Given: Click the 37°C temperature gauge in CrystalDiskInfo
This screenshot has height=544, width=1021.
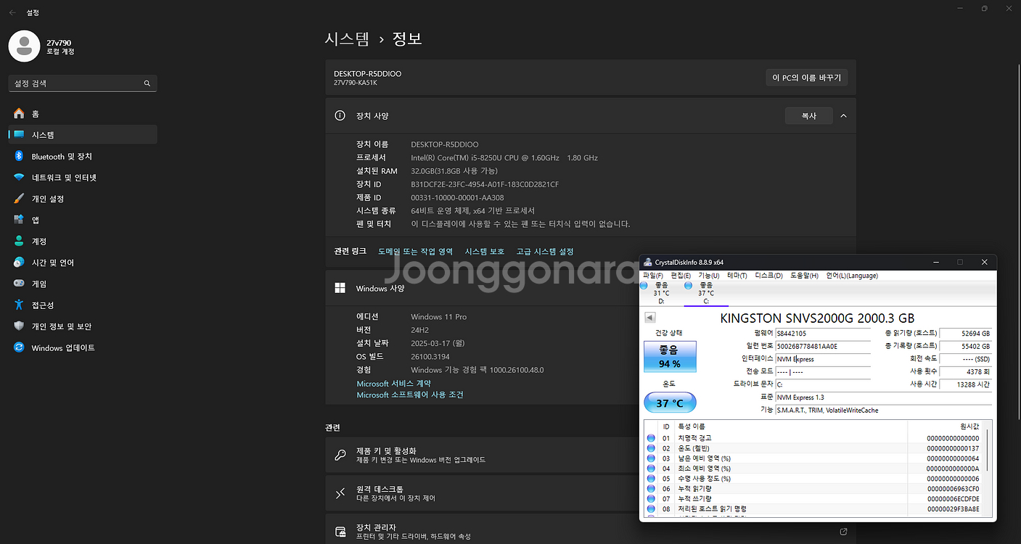Looking at the screenshot, I should [669, 402].
